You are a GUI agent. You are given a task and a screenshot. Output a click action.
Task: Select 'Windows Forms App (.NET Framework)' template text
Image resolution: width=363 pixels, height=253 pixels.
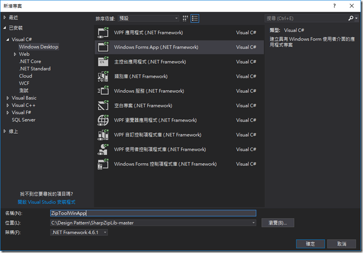coord(156,47)
